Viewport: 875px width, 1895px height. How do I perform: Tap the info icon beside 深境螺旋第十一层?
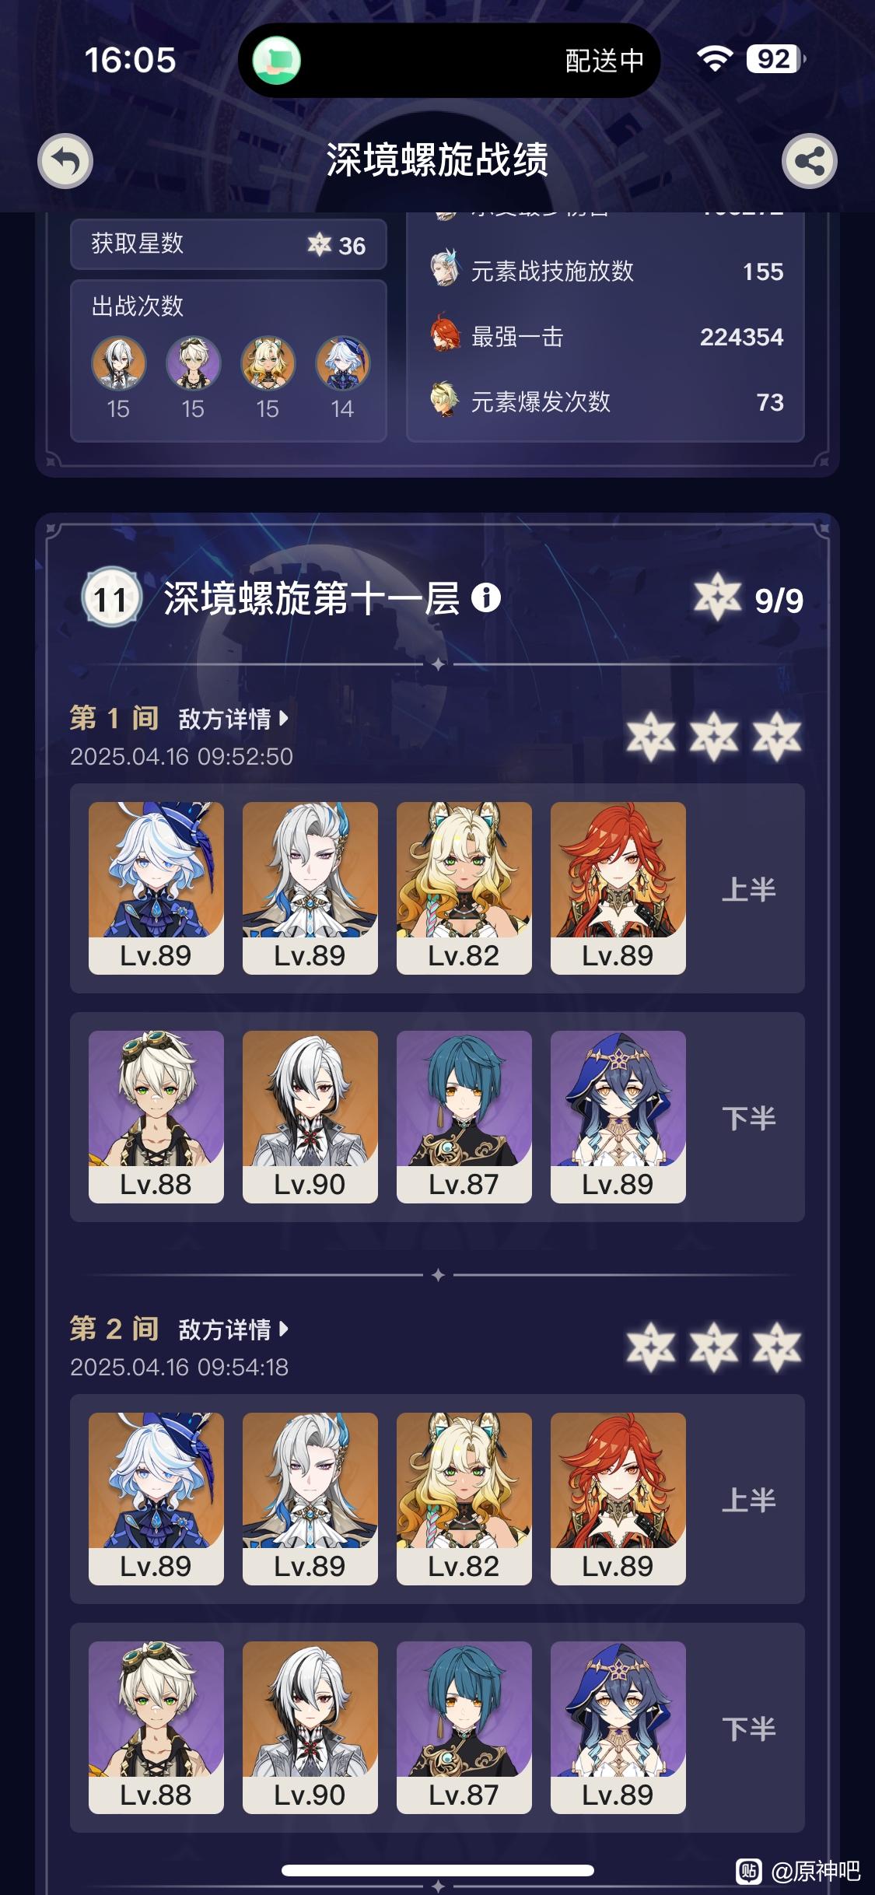(x=486, y=597)
